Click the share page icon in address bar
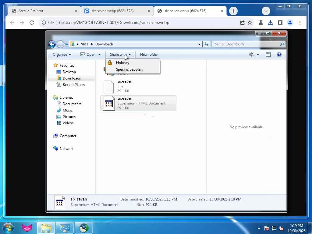The image size is (312, 234). click(x=242, y=23)
